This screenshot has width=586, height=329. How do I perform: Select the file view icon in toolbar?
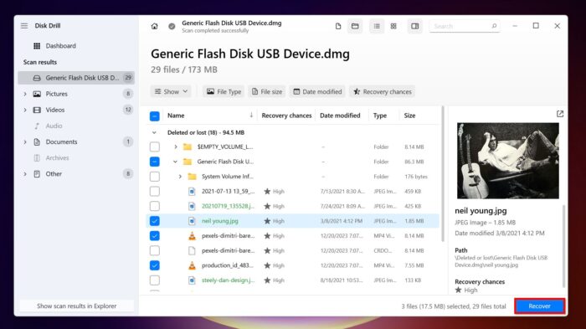[x=338, y=26]
